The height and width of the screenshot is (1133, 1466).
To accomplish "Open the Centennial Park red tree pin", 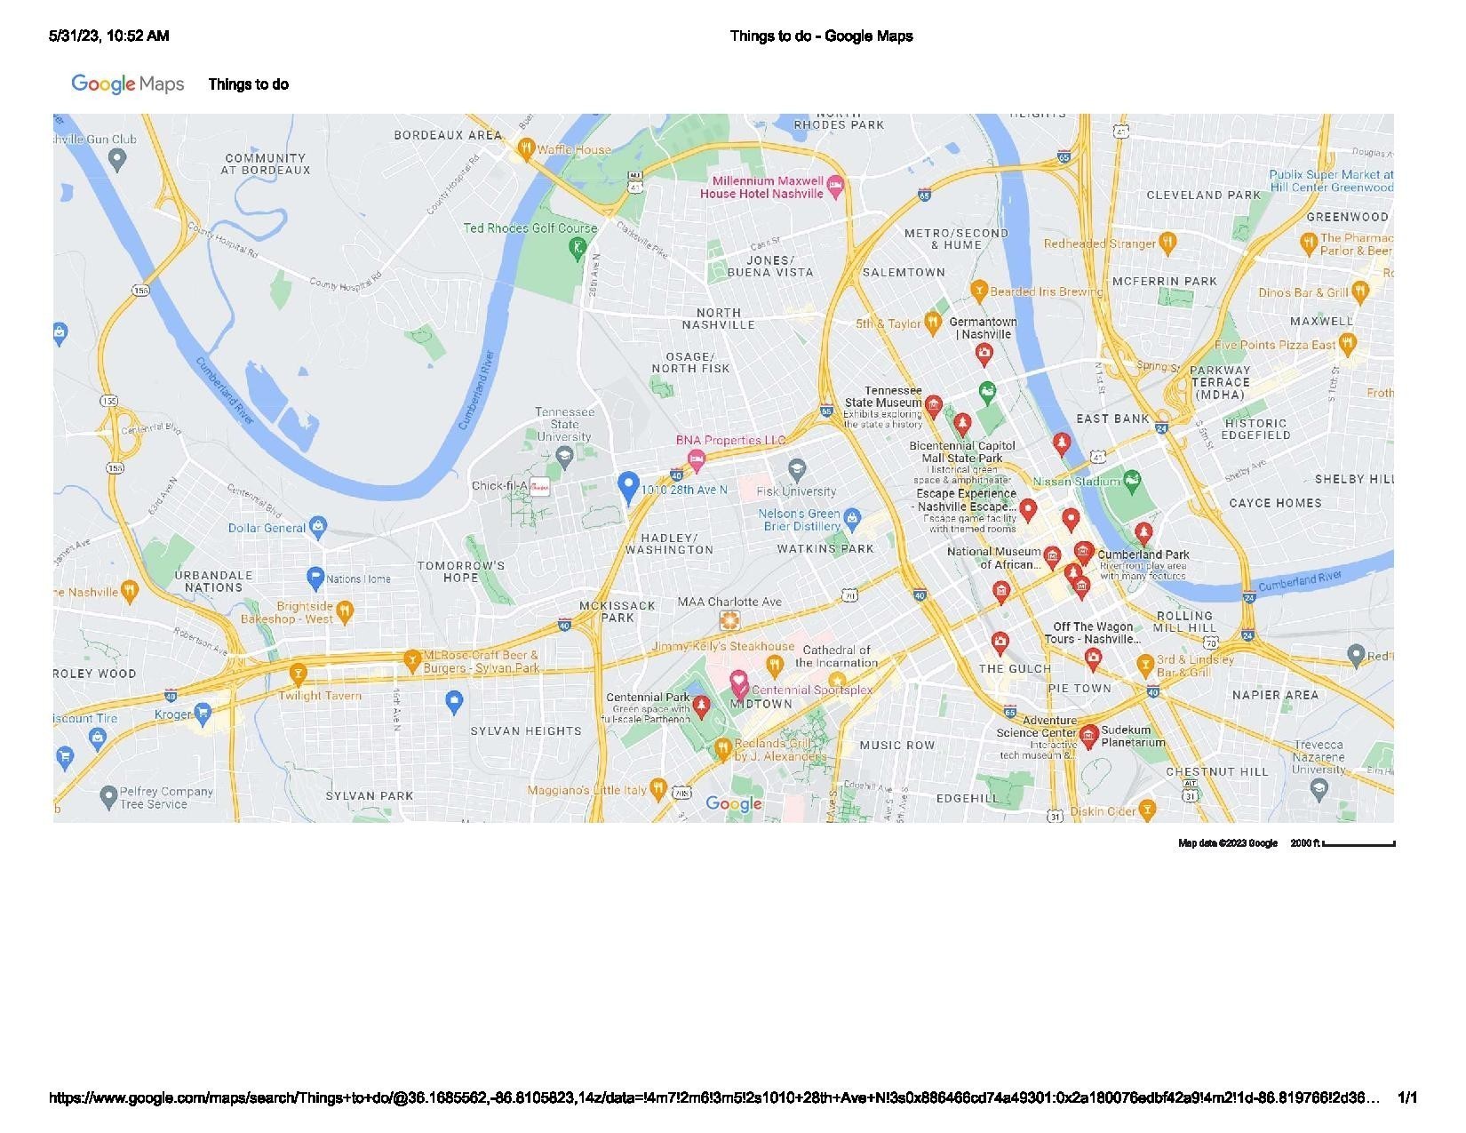I will click(x=702, y=706).
